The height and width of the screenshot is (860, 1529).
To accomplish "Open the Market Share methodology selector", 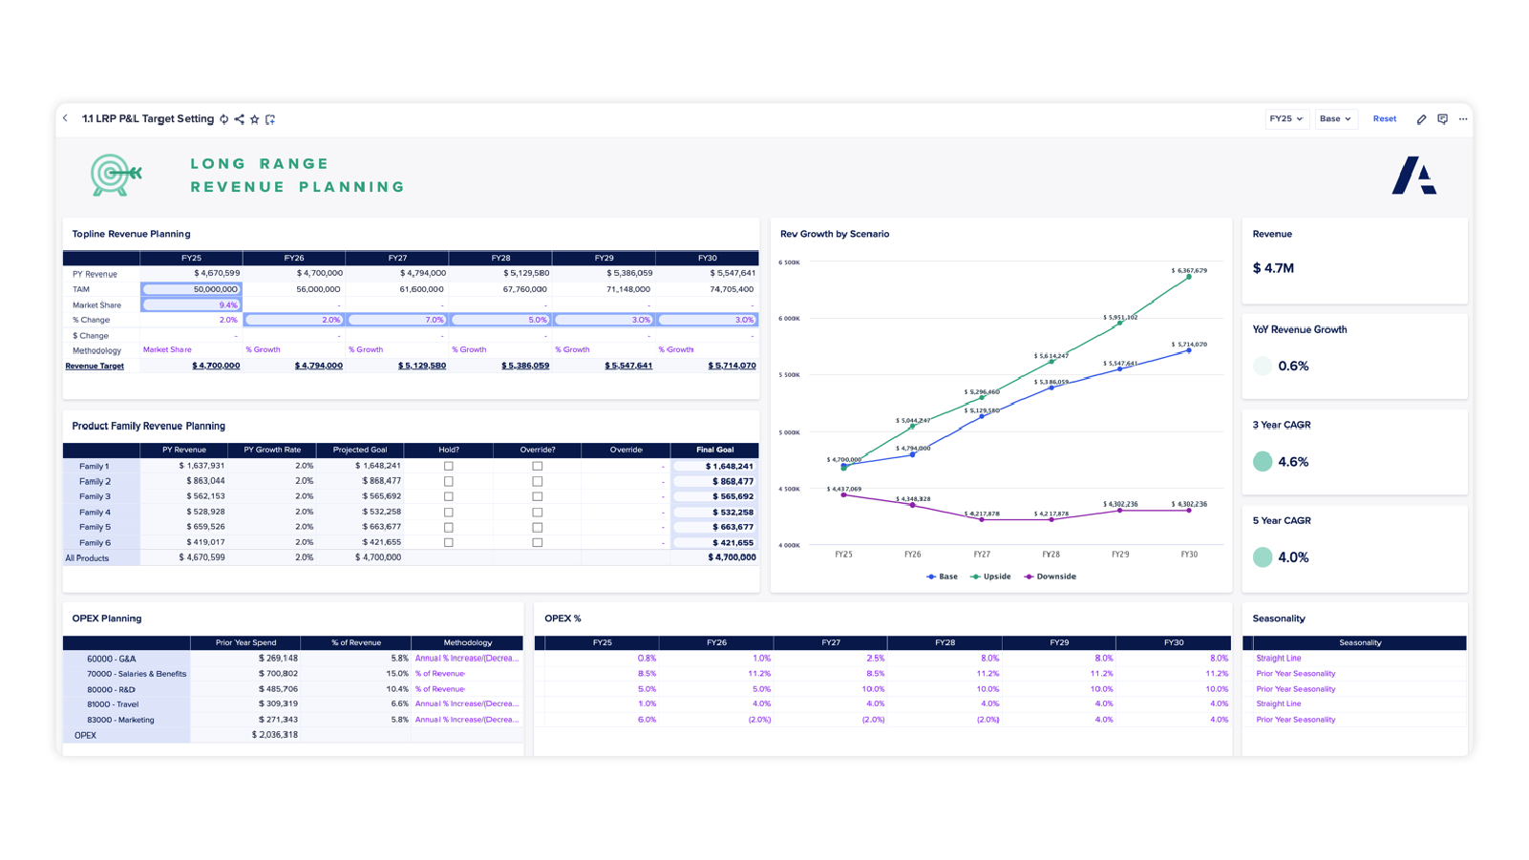I will 168,349.
